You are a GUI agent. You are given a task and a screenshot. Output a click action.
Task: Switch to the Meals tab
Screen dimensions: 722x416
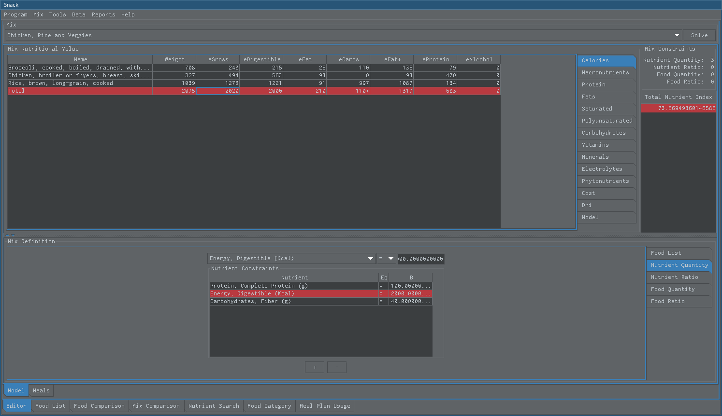pos(41,390)
